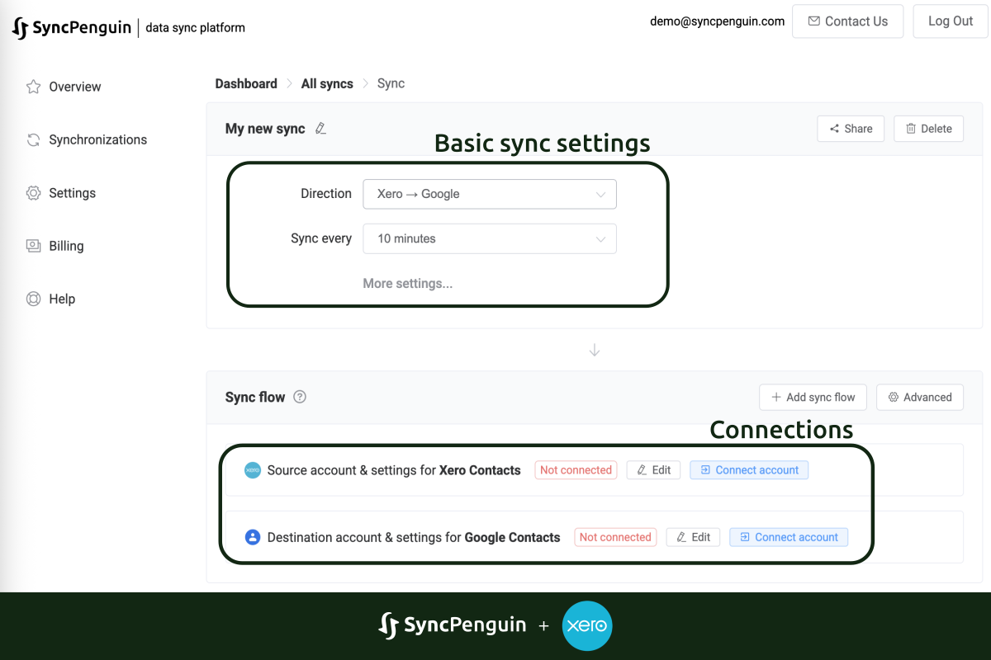Expand More settings...
Image resolution: width=991 pixels, height=660 pixels.
click(408, 283)
